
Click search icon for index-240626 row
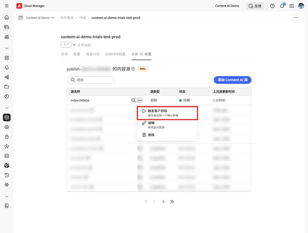133,101
